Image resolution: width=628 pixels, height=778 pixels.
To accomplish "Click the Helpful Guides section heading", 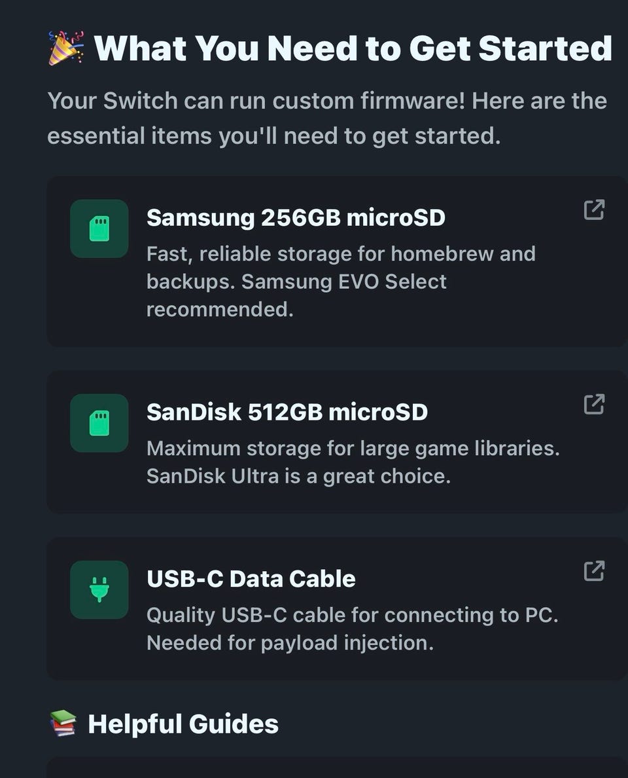I will (183, 724).
